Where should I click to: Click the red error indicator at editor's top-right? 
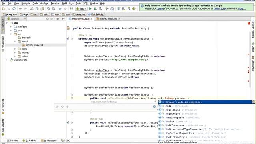click(x=249, y=24)
